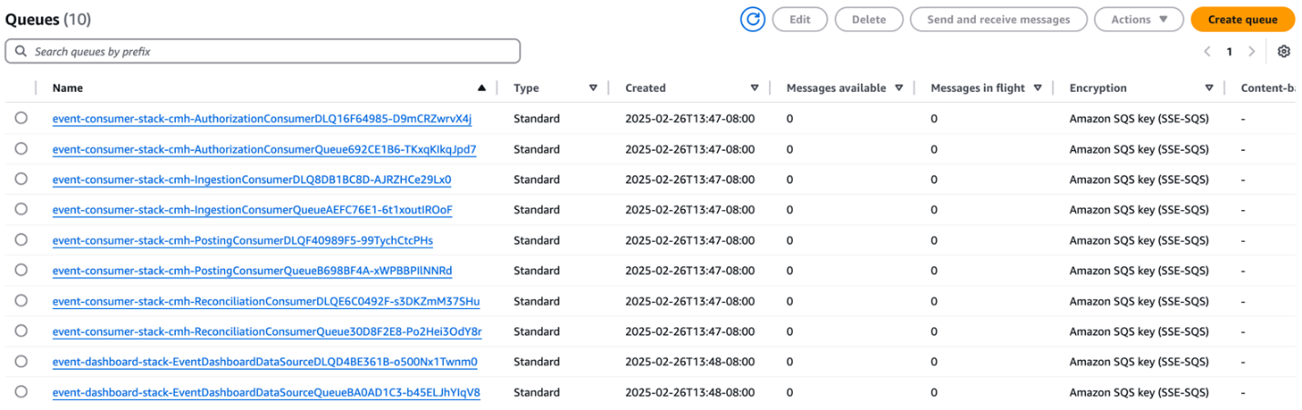Select PostingConsumerQueue radio button

pyautogui.click(x=21, y=271)
